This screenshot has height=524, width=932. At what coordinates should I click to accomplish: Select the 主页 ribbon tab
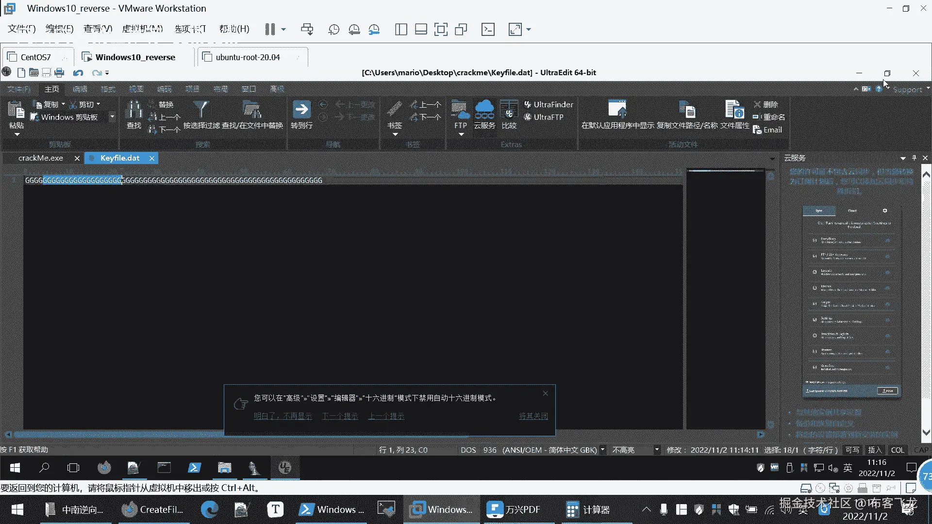point(52,89)
